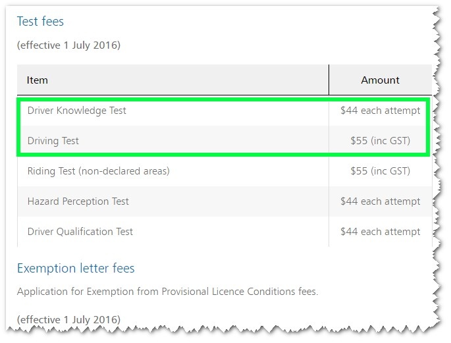The height and width of the screenshot is (343, 451).
Task: Click the Driver Qualification Test $44 amount
Action: (x=380, y=232)
